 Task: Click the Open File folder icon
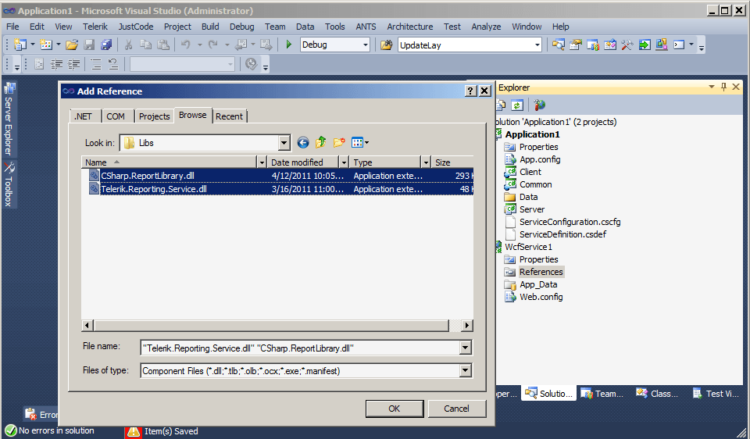pyautogui.click(x=72, y=45)
